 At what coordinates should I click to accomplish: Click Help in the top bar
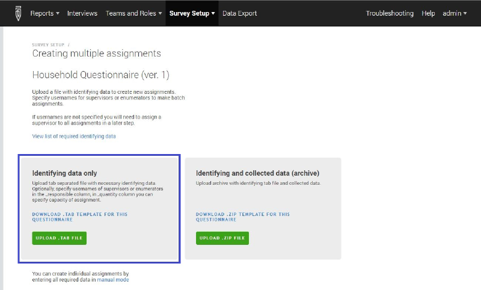pyautogui.click(x=428, y=13)
